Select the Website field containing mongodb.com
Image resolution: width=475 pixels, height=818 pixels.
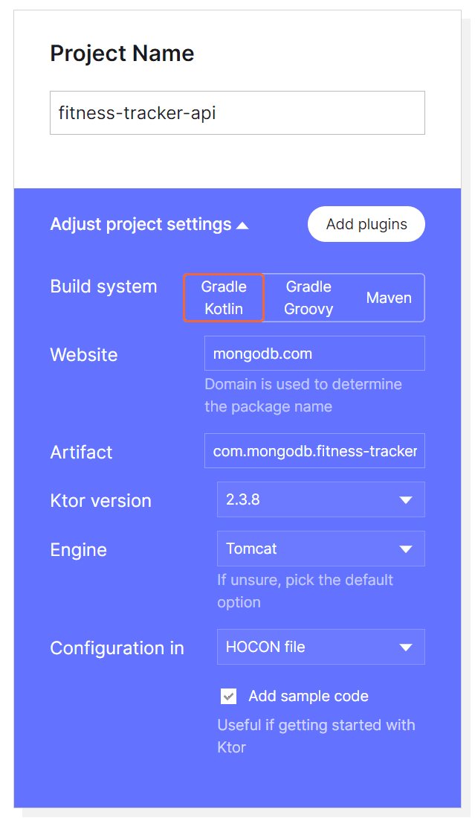coord(314,353)
